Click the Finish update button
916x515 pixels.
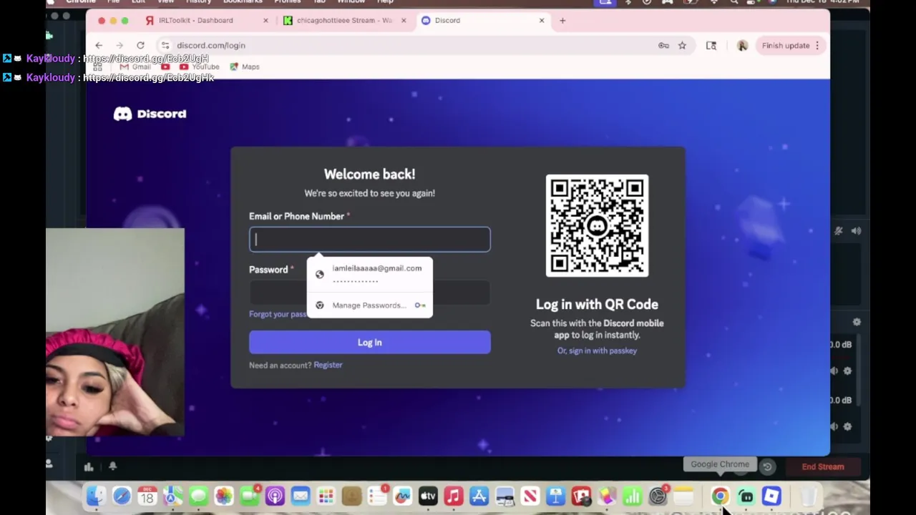click(x=786, y=45)
